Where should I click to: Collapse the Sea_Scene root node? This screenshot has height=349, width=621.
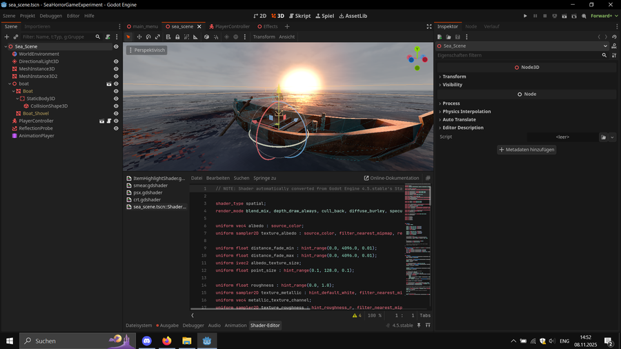(6, 46)
